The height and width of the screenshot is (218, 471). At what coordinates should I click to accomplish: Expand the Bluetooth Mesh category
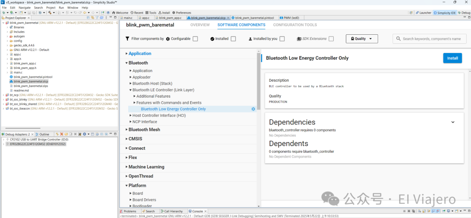pyautogui.click(x=126, y=130)
